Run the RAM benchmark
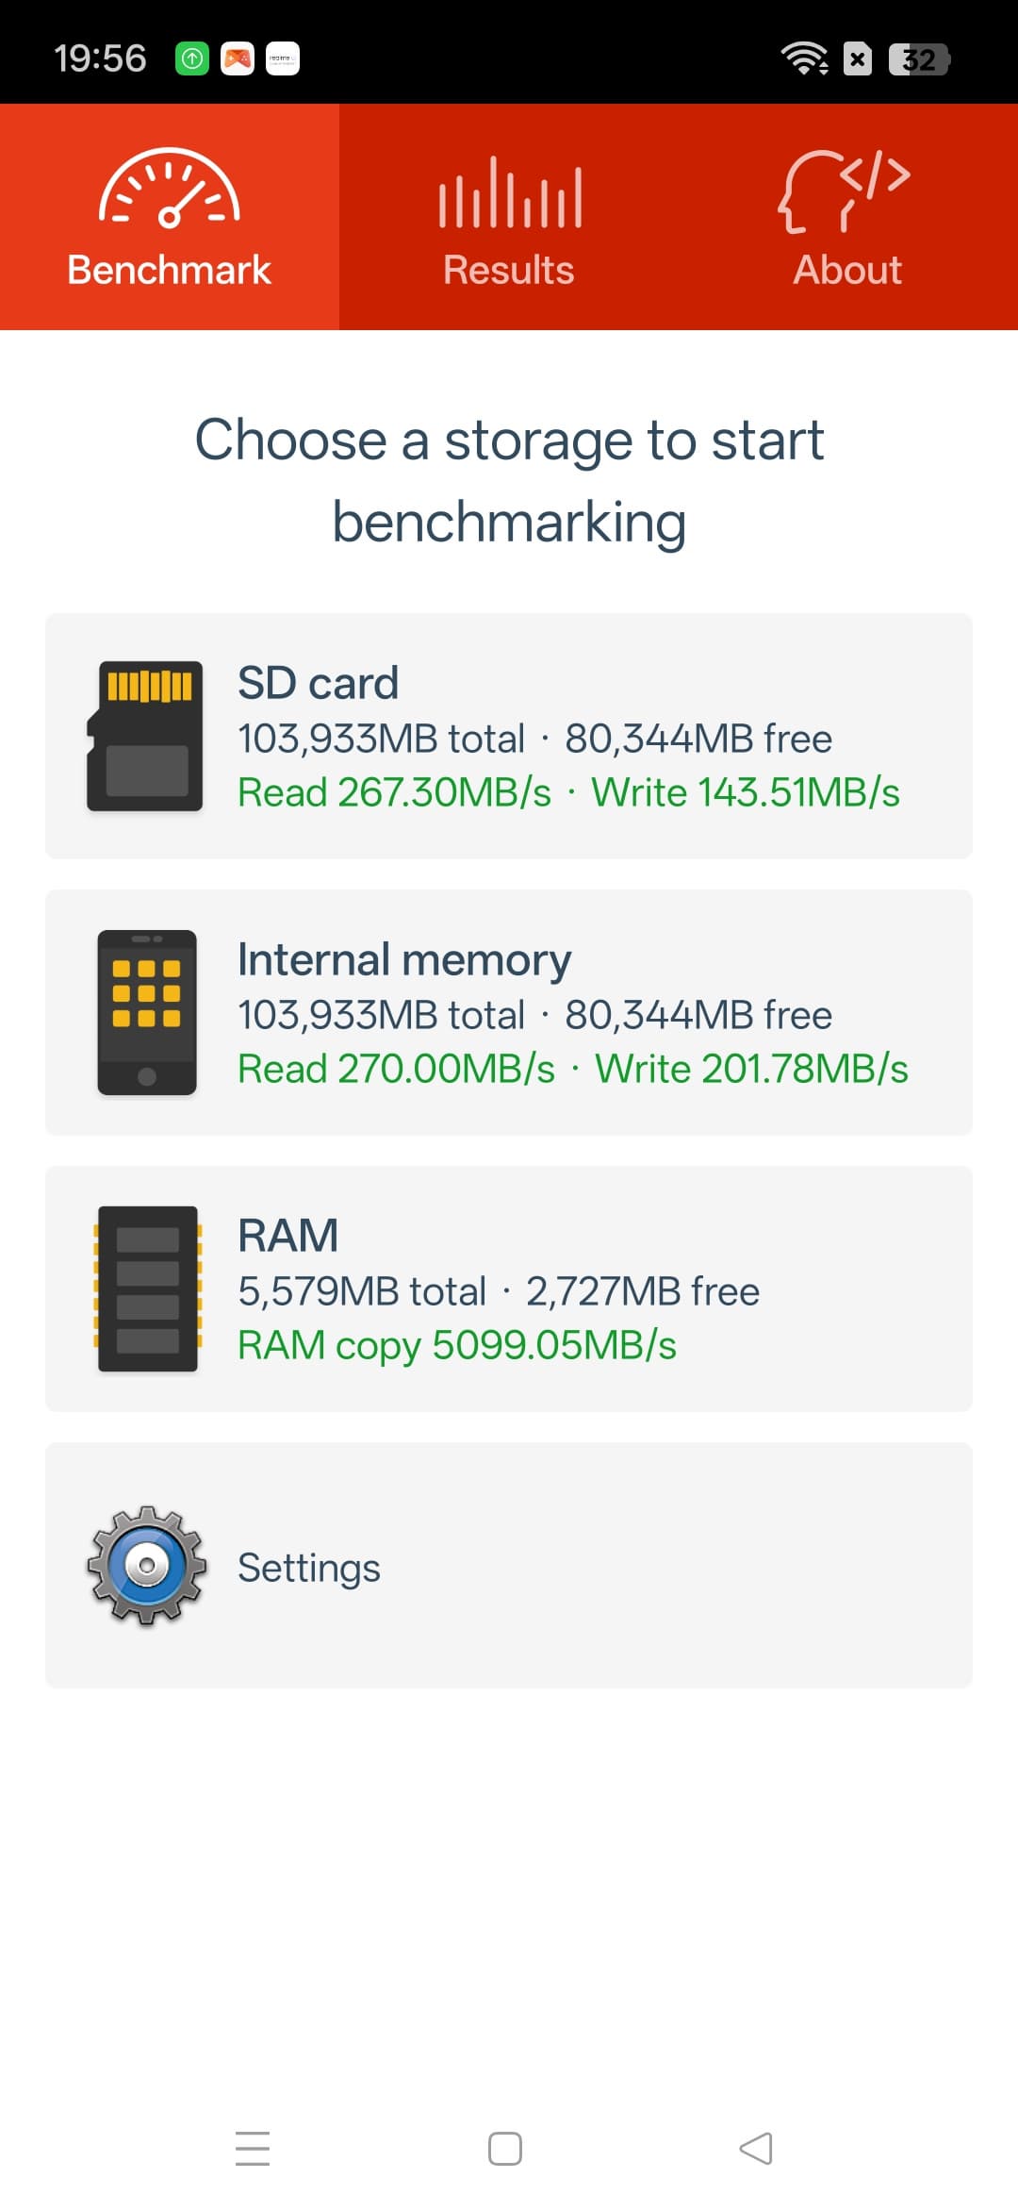The height and width of the screenshot is (2211, 1018). 566,1288
